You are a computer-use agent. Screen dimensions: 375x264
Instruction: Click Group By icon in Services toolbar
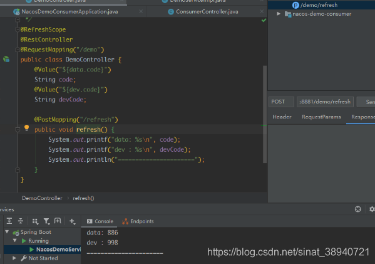(x=36, y=221)
